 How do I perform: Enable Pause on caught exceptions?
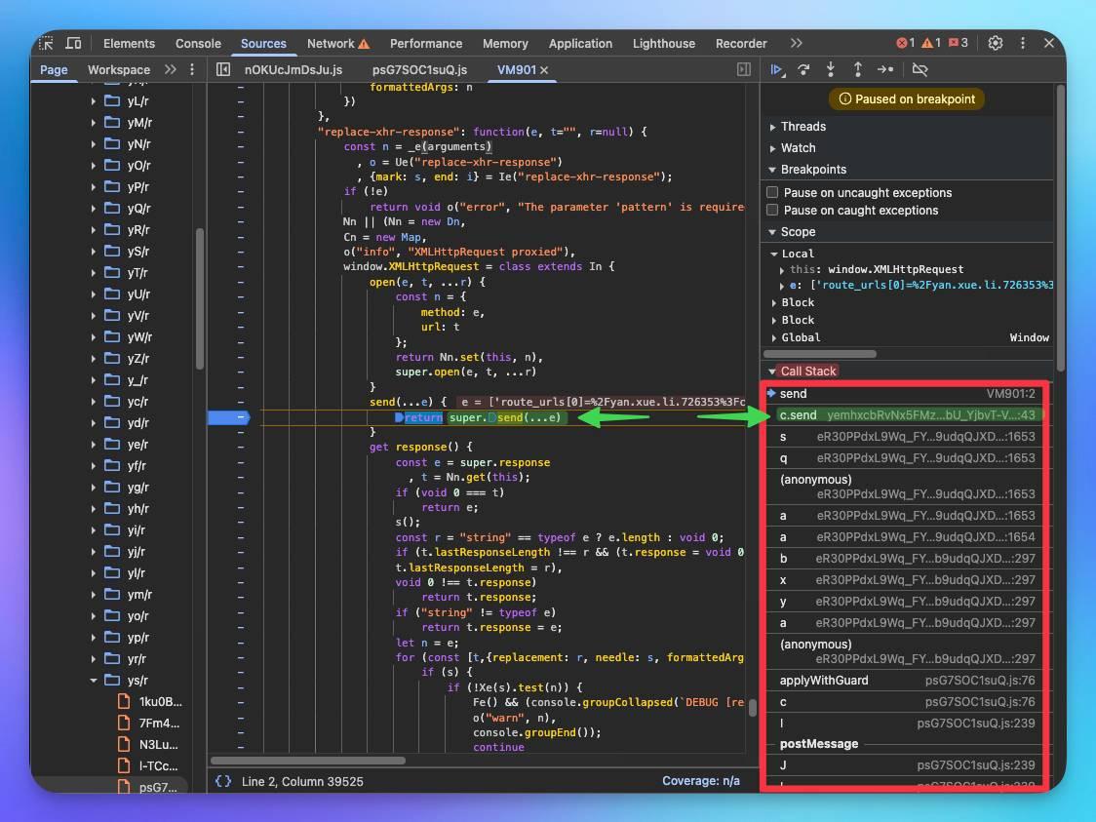772,210
